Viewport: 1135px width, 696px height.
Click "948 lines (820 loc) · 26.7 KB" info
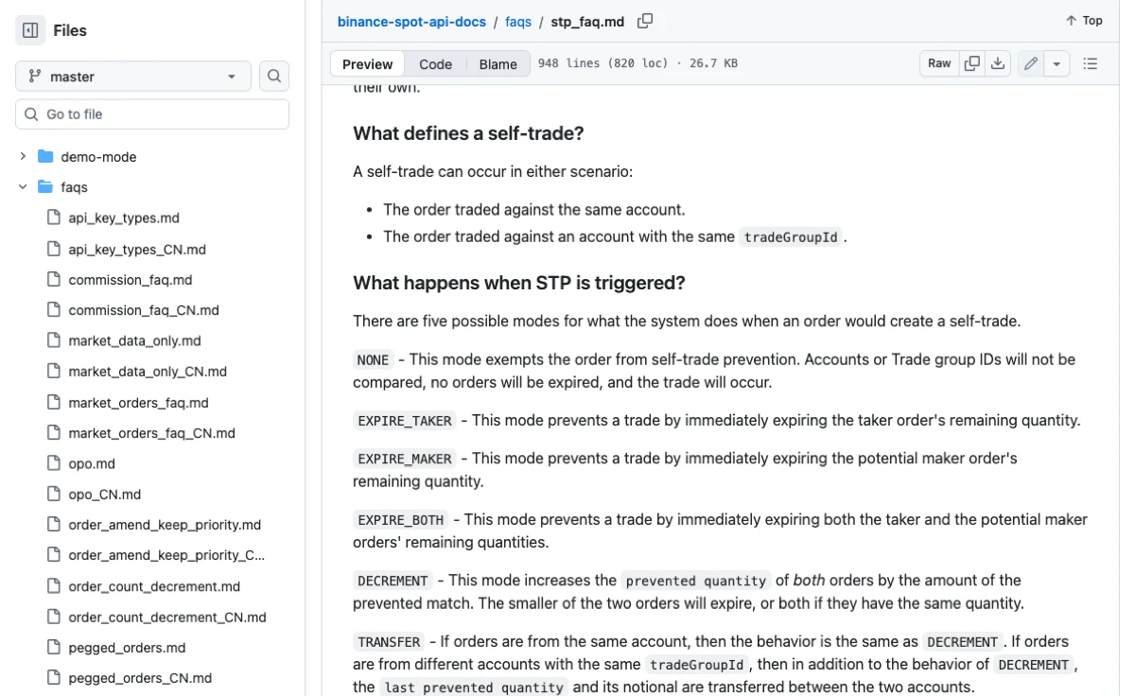(637, 63)
